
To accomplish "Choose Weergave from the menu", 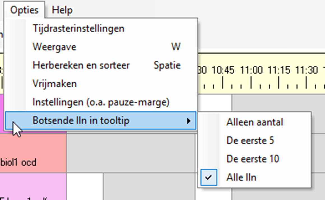I will click(x=54, y=47).
